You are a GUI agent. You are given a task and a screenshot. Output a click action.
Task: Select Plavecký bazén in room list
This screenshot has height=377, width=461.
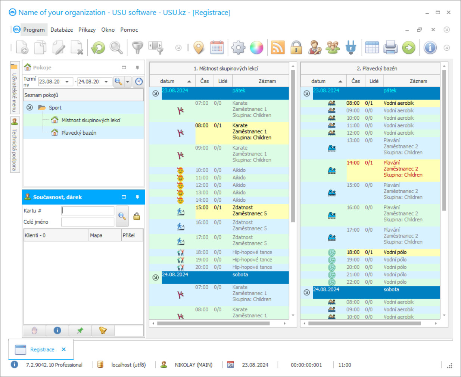pos(79,133)
